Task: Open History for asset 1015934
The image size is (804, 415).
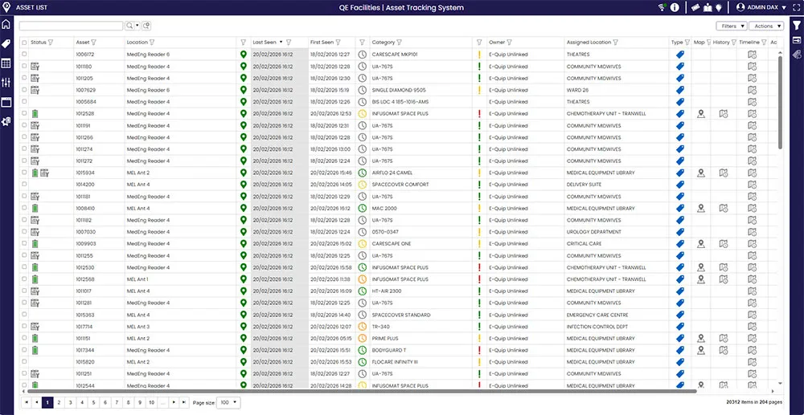Action: [x=724, y=173]
